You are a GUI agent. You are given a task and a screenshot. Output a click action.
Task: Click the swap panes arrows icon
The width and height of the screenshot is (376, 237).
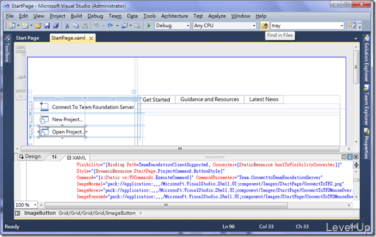pos(54,157)
